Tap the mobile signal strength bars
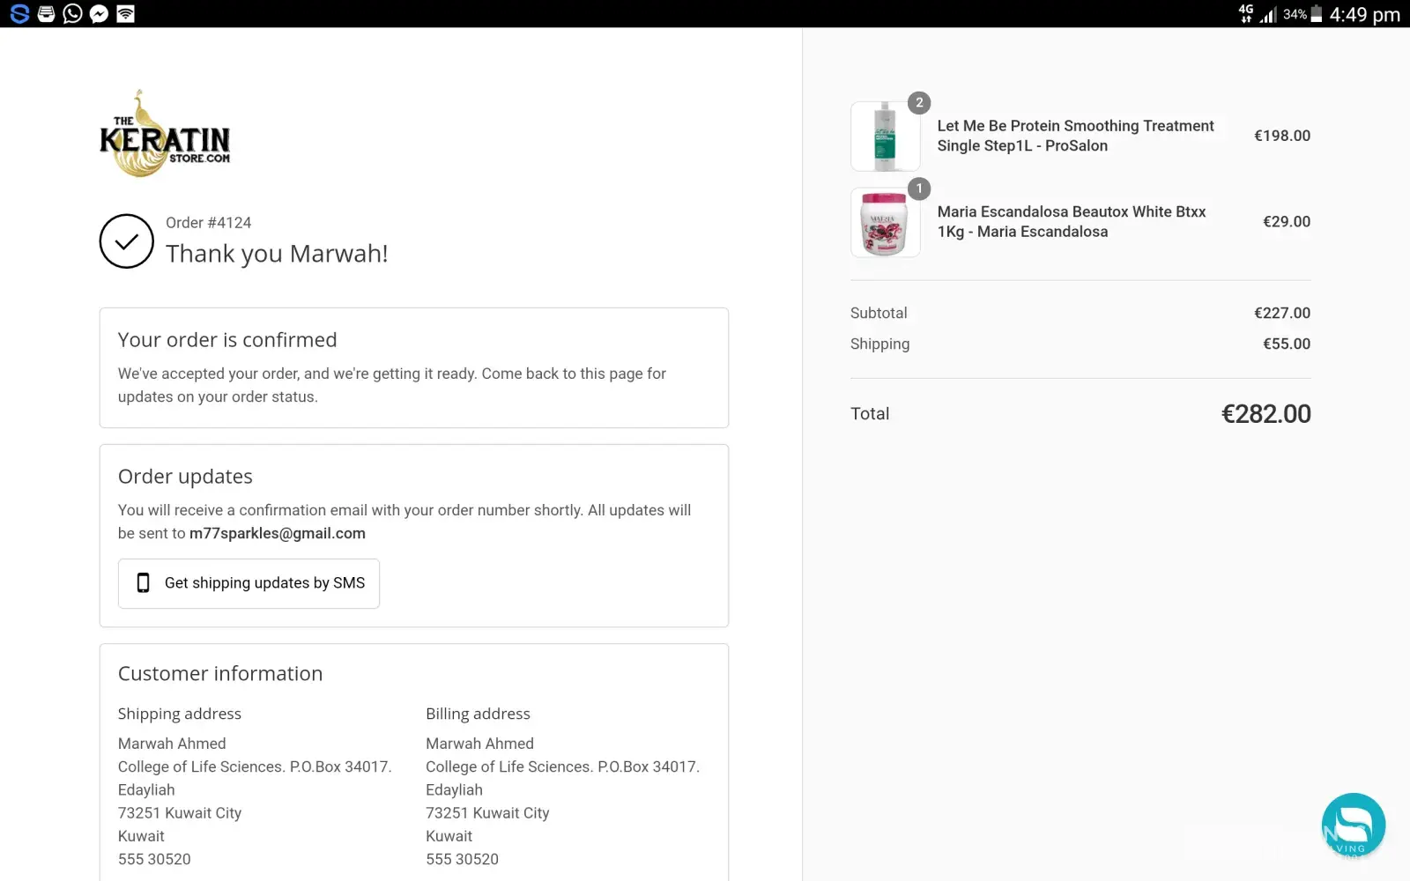The width and height of the screenshot is (1410, 881). (x=1268, y=15)
